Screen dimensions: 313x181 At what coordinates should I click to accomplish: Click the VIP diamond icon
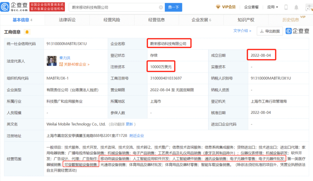click(x=218, y=7)
